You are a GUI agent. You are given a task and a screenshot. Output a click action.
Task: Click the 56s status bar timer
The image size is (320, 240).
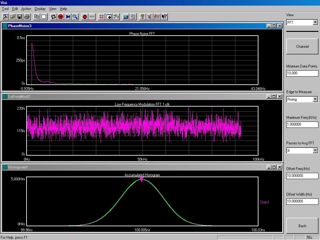(x=310, y=237)
